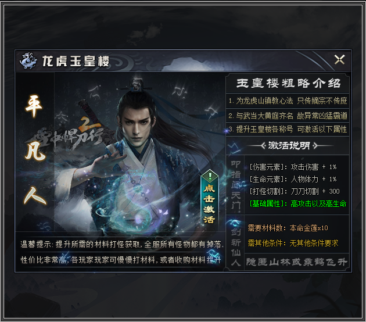Click the green 基础属性 attribute text
The image size is (366, 322).
click(x=298, y=203)
